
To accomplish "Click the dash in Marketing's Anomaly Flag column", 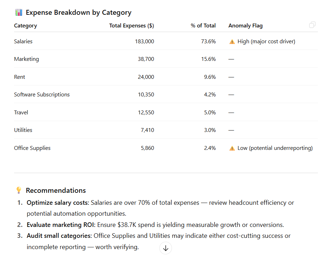I will (231, 59).
